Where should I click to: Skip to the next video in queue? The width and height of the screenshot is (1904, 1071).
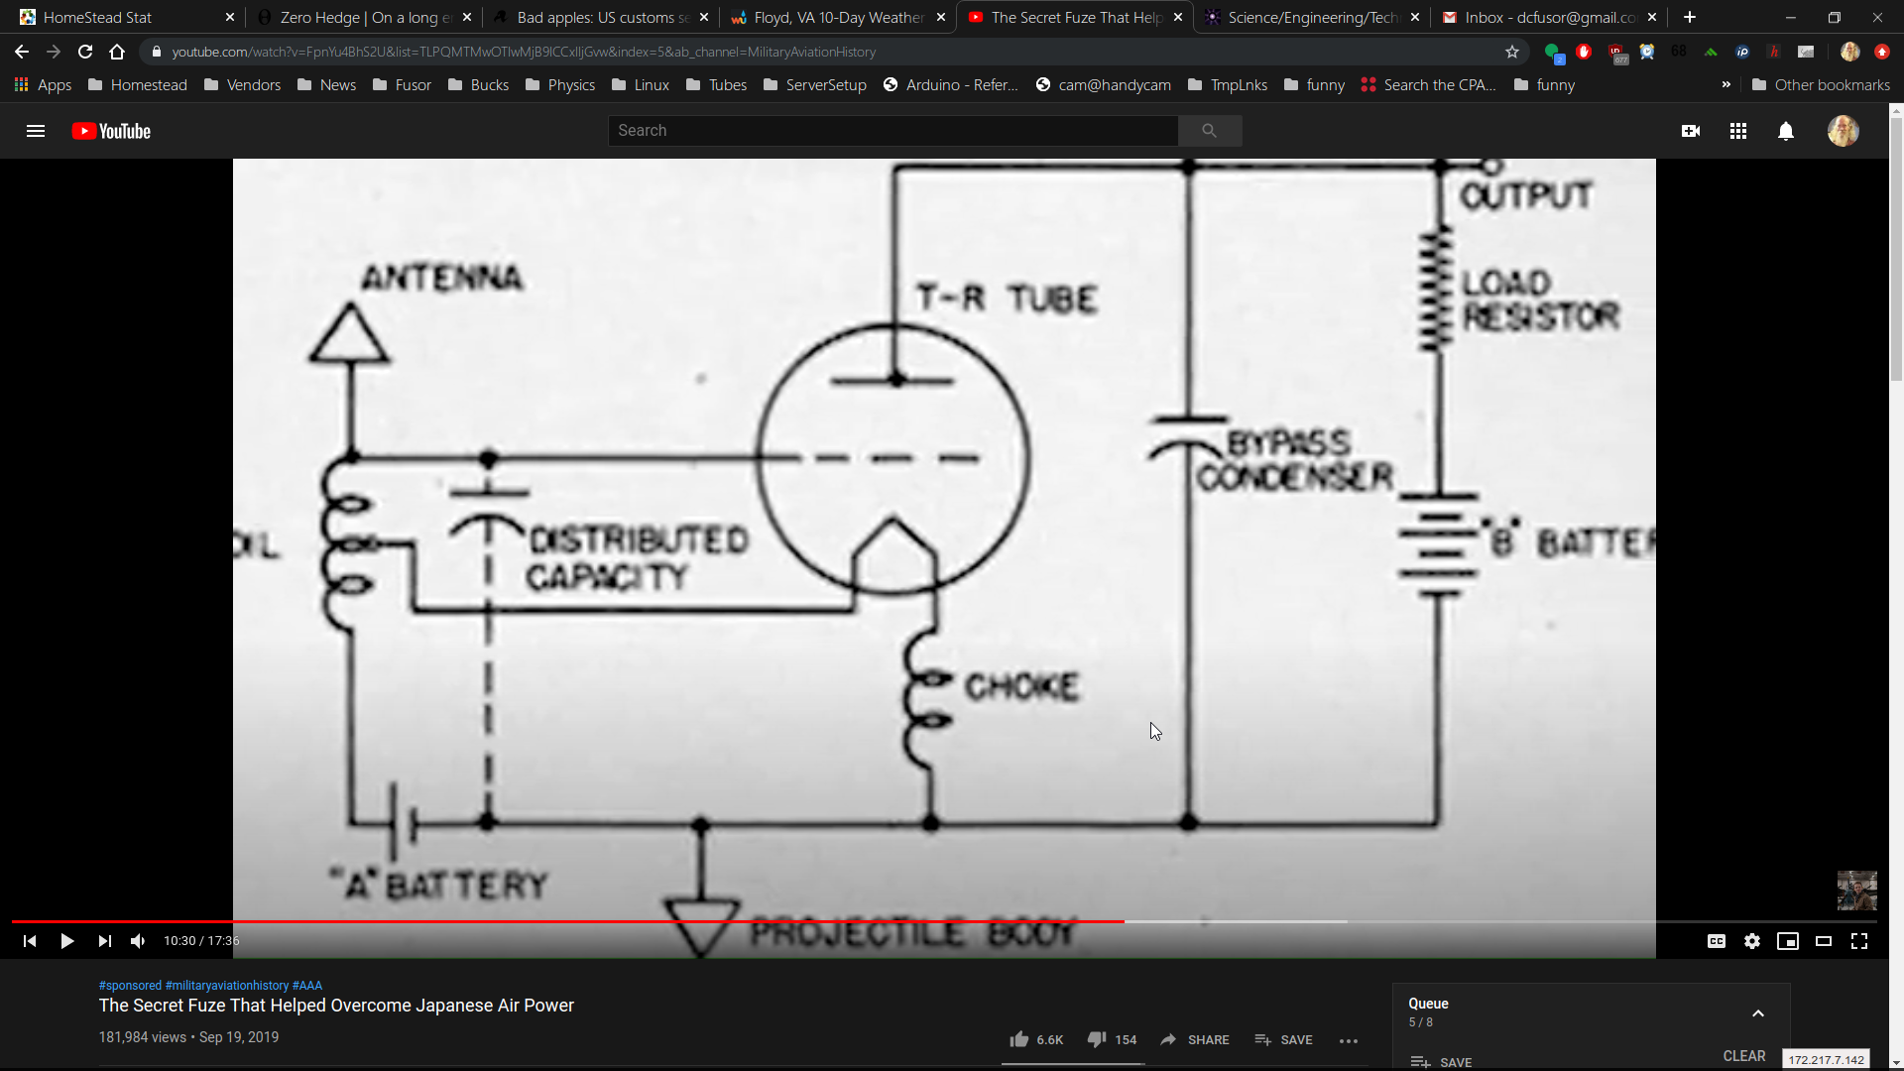coord(104,941)
